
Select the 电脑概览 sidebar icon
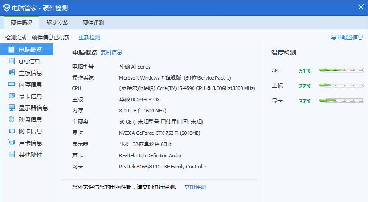pos(12,49)
